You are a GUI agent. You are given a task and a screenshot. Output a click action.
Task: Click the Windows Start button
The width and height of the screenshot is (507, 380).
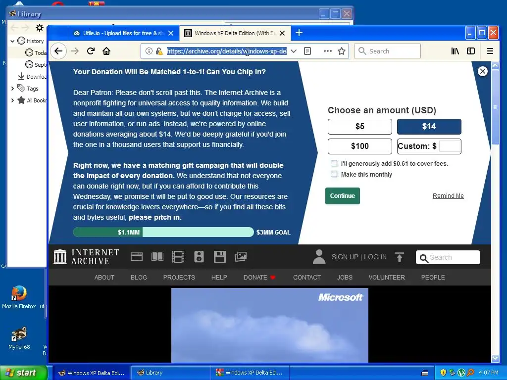[24, 373]
